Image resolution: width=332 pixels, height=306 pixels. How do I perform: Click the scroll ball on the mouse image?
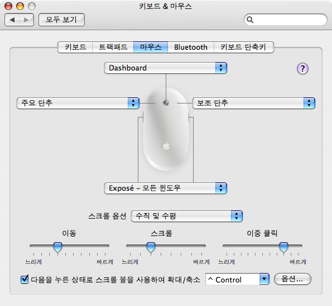click(166, 103)
